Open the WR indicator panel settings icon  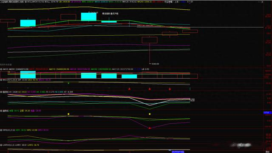pos(1,130)
